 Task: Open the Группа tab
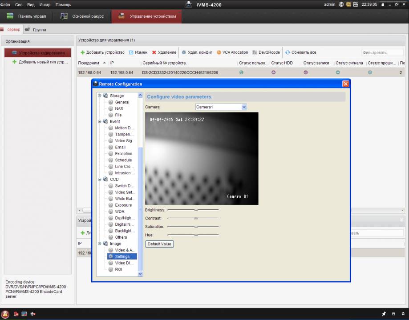[x=36, y=30]
